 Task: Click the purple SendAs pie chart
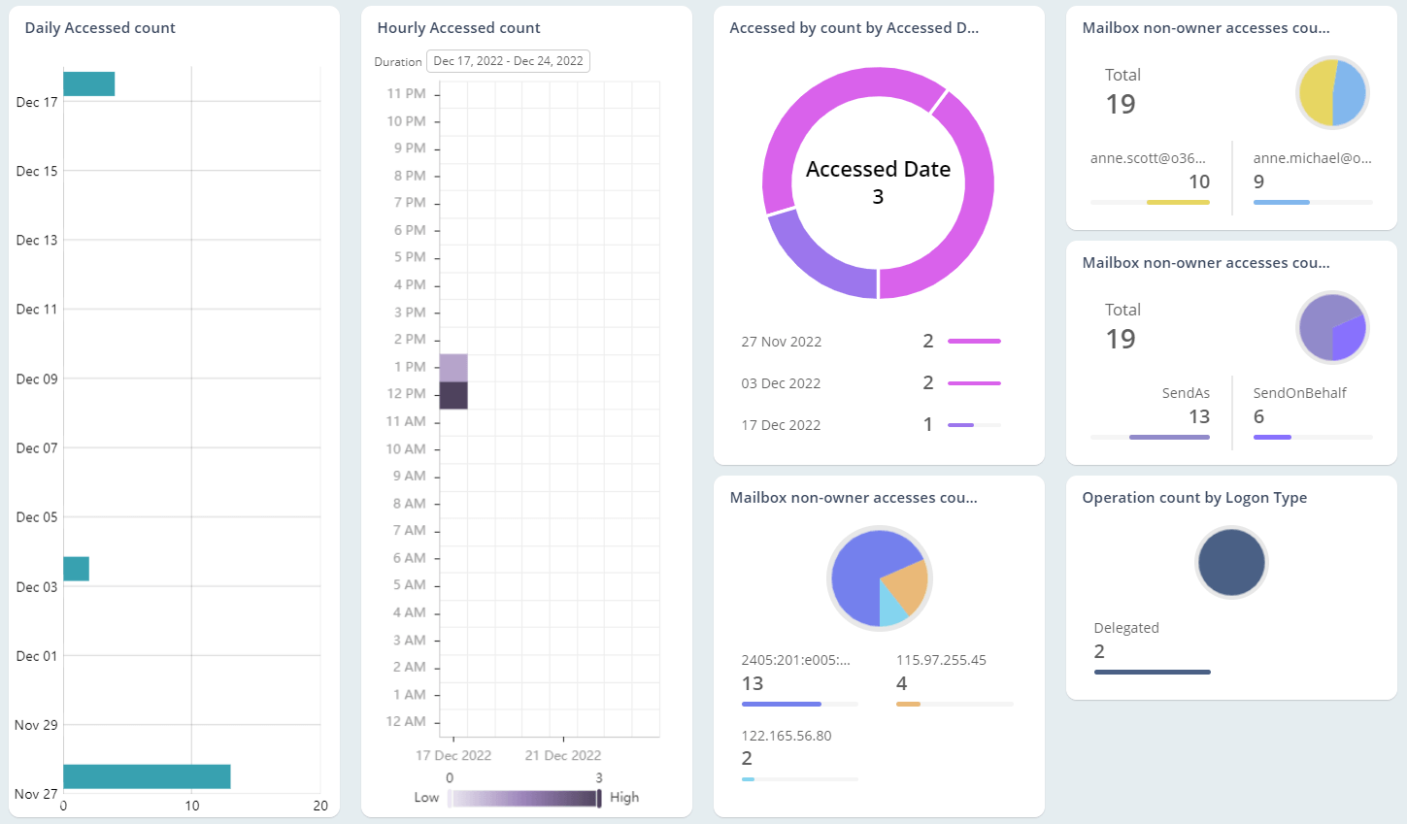coord(1332,328)
